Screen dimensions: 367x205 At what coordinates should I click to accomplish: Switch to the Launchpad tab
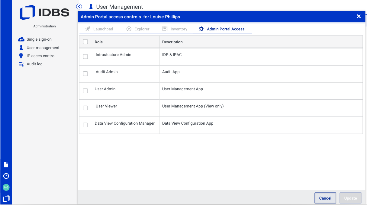click(99, 29)
